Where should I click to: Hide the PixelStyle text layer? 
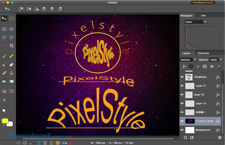(x=182, y=77)
